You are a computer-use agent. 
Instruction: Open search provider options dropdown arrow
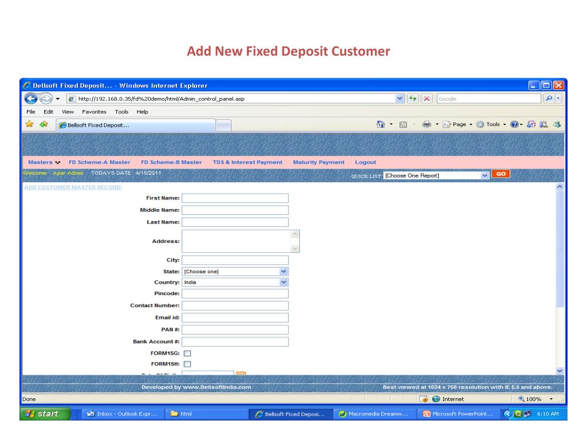coord(558,99)
